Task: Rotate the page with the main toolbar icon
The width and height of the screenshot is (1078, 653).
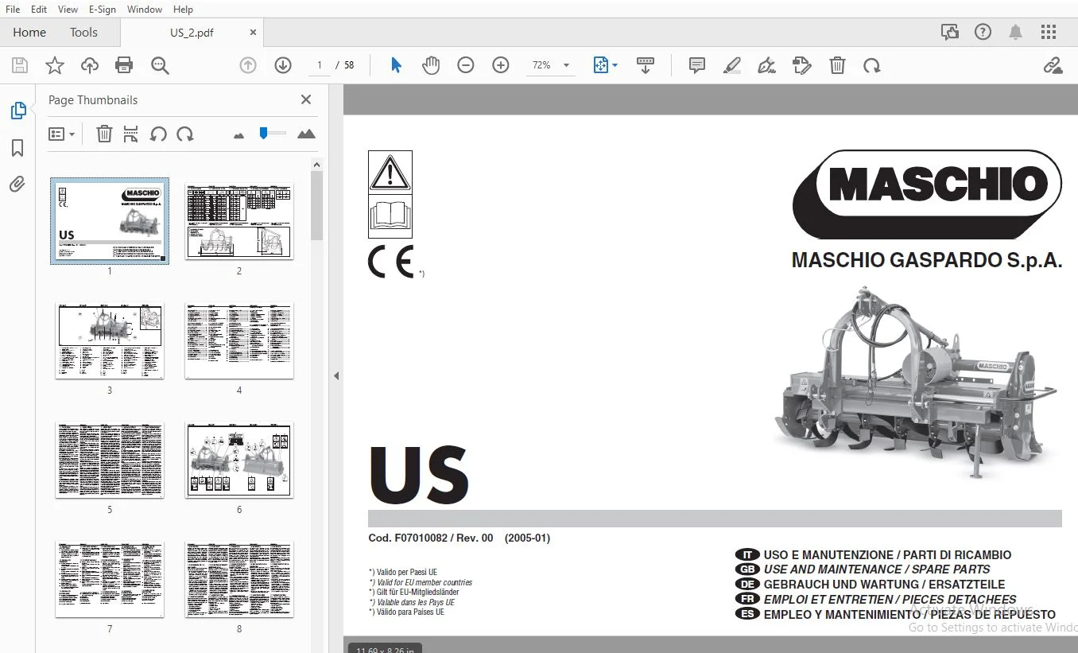Action: point(872,65)
